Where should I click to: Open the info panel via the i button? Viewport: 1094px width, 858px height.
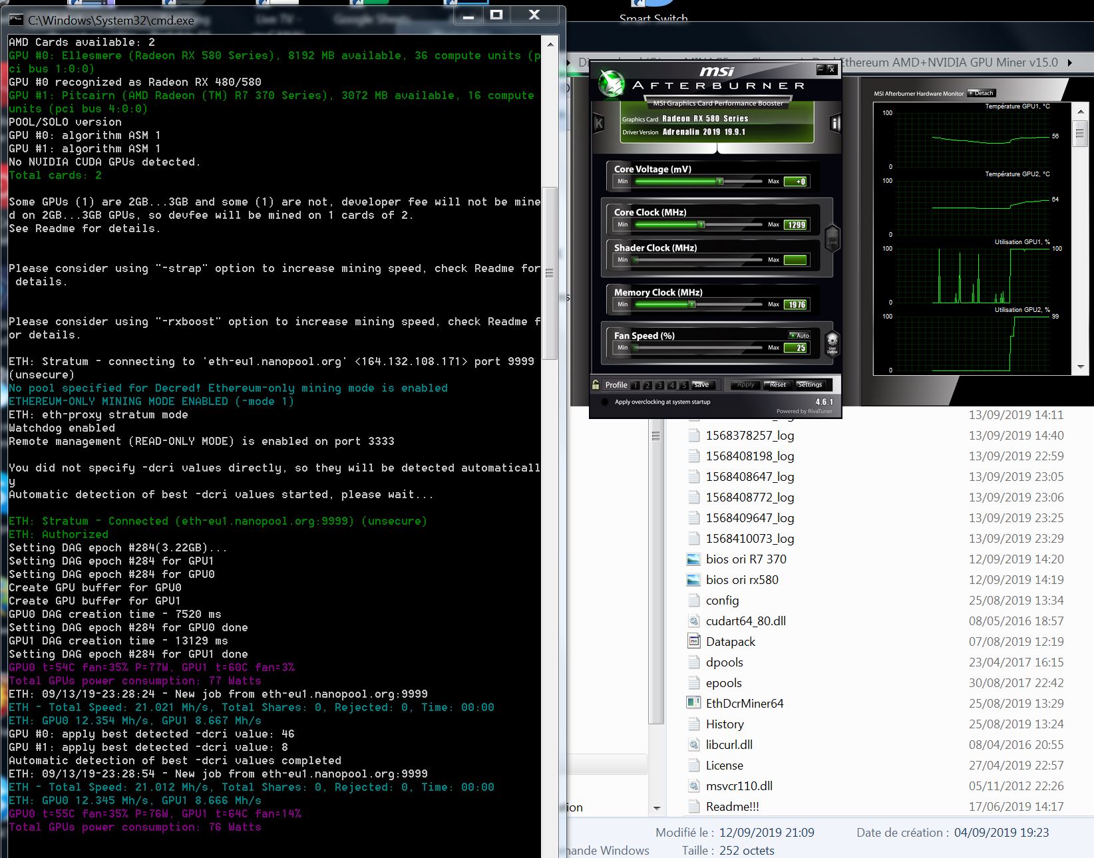coord(836,123)
